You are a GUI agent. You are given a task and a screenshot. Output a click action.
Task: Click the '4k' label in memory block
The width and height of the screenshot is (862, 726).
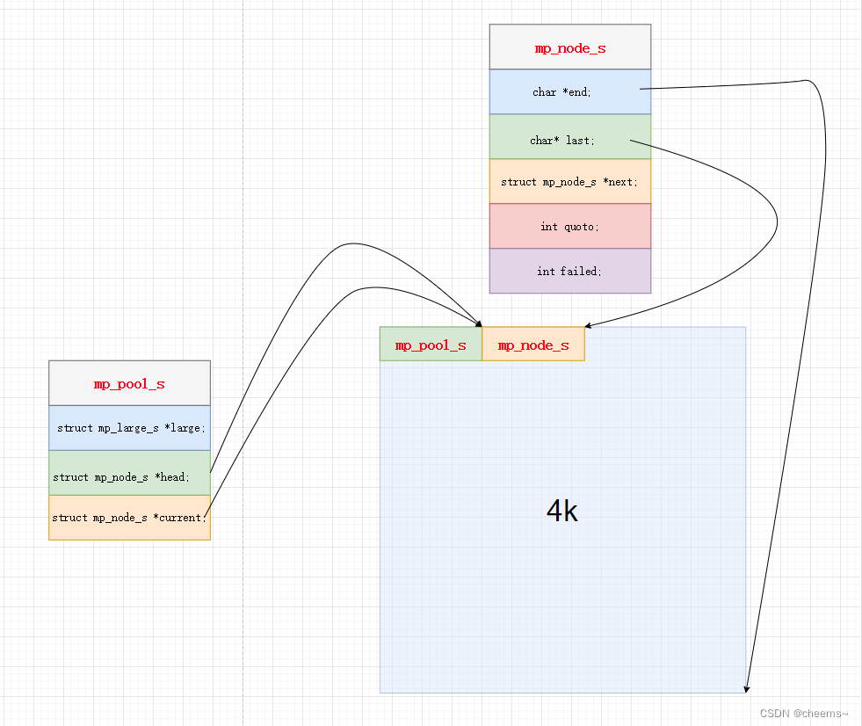(x=561, y=511)
